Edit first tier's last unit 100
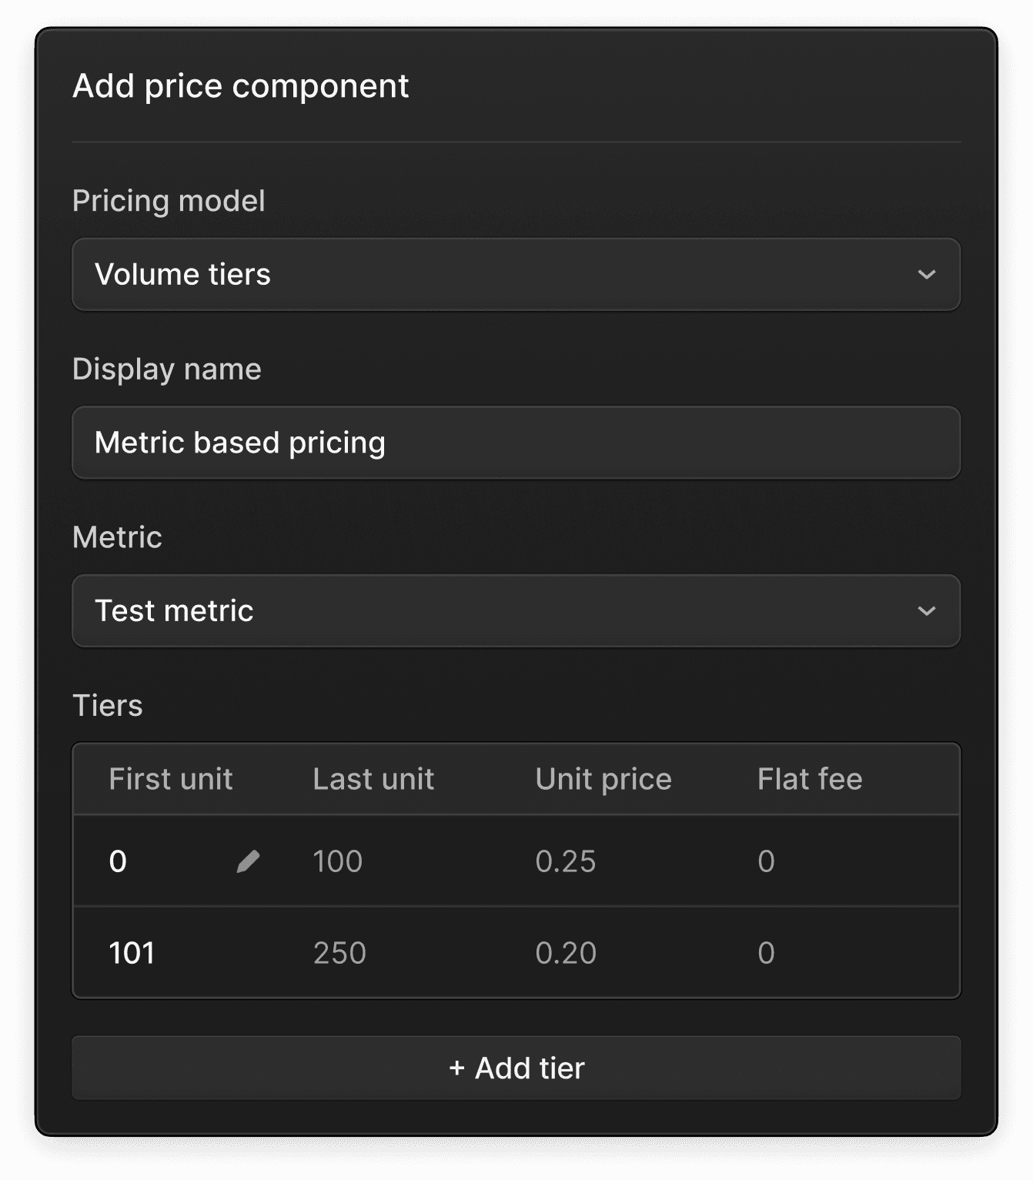This screenshot has height=1180, width=1033. click(x=338, y=861)
